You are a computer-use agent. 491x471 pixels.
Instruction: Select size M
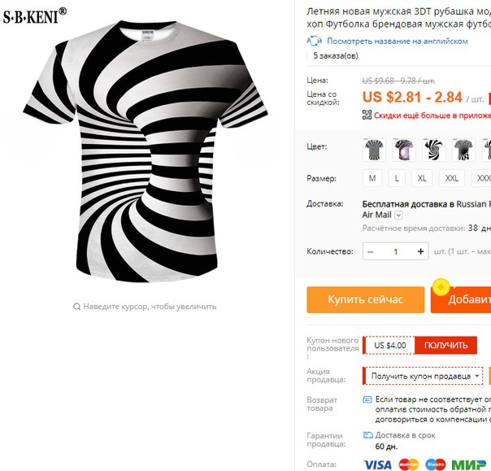pos(372,178)
